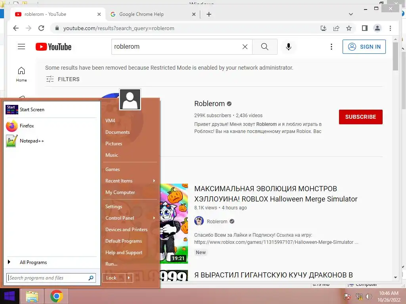406x304 pixels.
Task: Open Chrome three-dot menu
Action: click(x=390, y=28)
